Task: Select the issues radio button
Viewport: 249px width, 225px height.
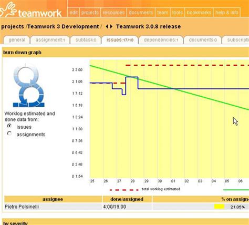Action: pyautogui.click(x=9, y=126)
